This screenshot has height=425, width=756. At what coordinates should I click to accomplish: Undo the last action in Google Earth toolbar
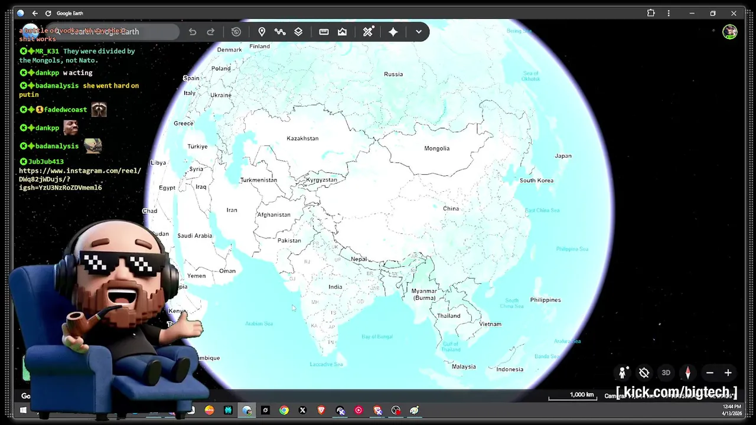tap(193, 32)
